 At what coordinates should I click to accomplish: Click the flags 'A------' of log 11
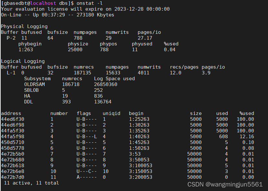click(x=87, y=177)
